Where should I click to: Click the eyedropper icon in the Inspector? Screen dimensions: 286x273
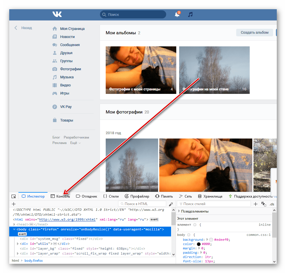(171, 204)
